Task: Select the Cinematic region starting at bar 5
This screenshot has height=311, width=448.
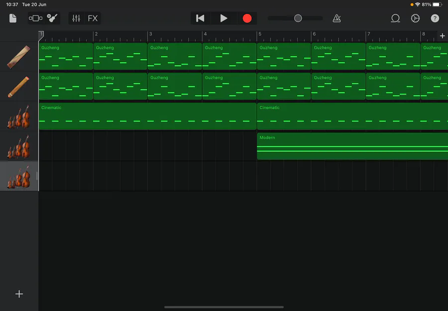Action: pyautogui.click(x=352, y=116)
